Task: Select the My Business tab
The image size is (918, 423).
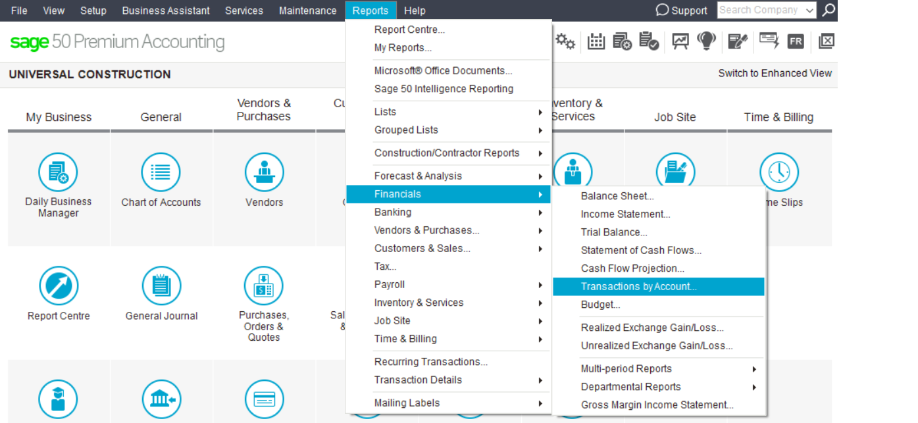Action: (x=59, y=117)
